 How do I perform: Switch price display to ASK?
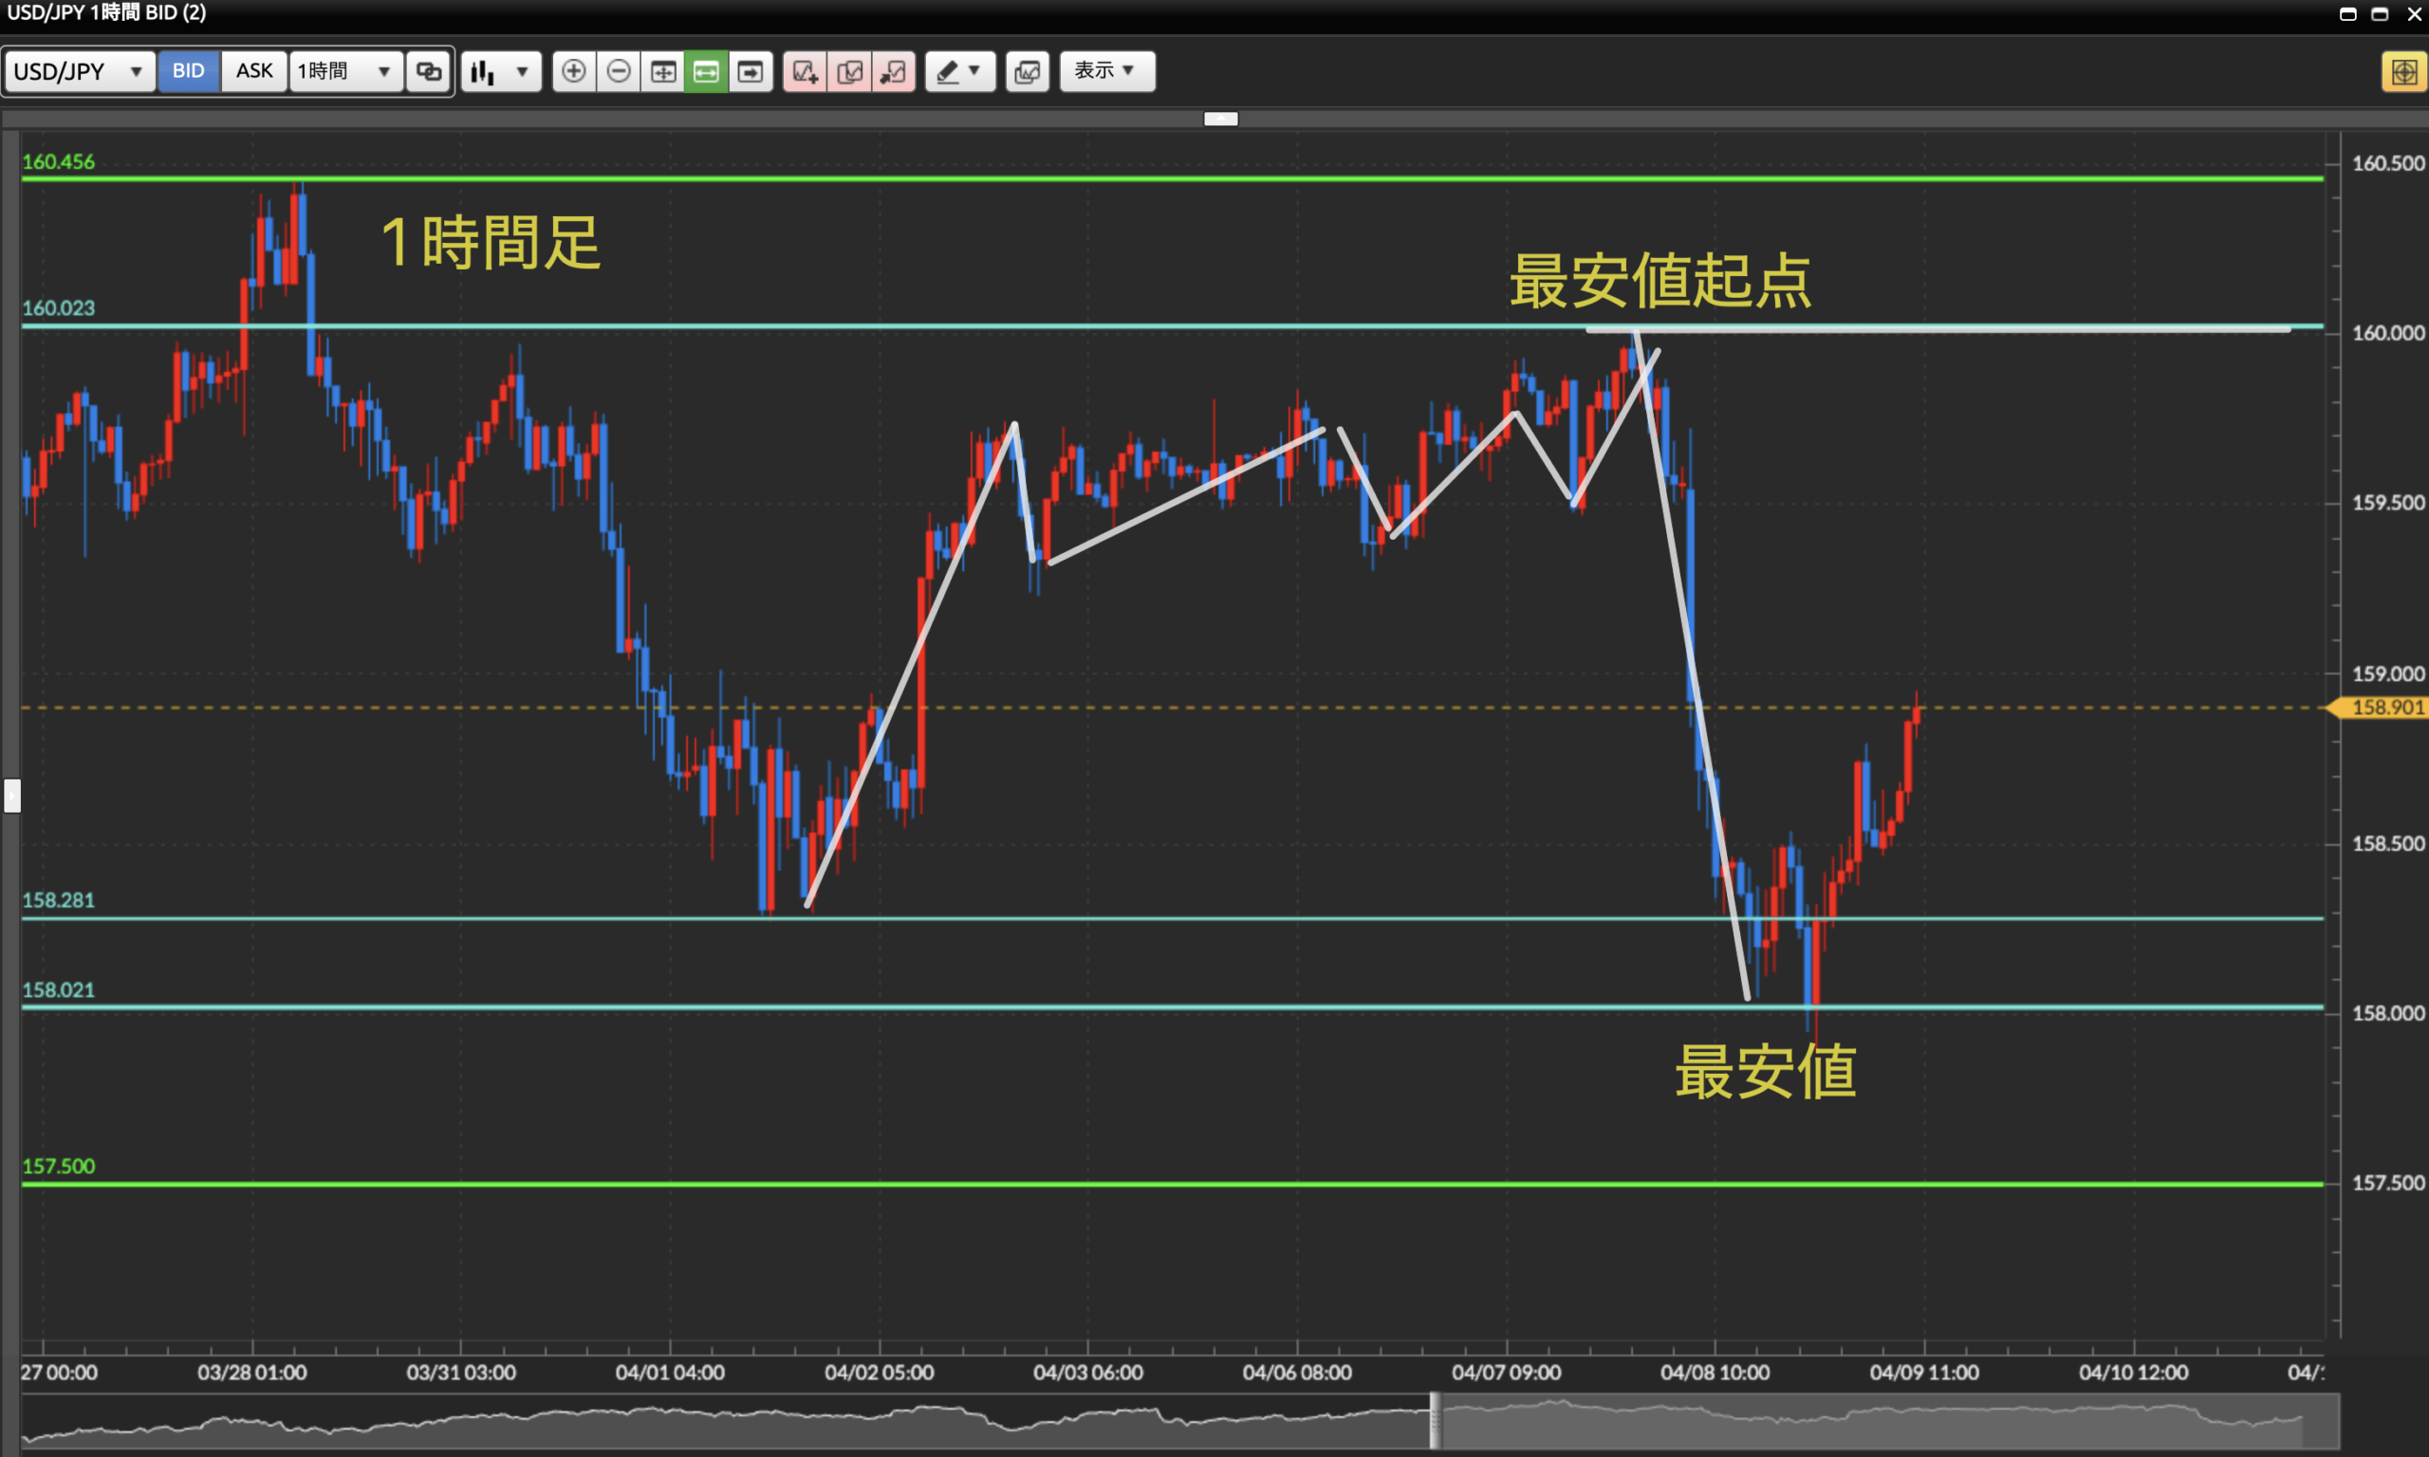[x=254, y=72]
